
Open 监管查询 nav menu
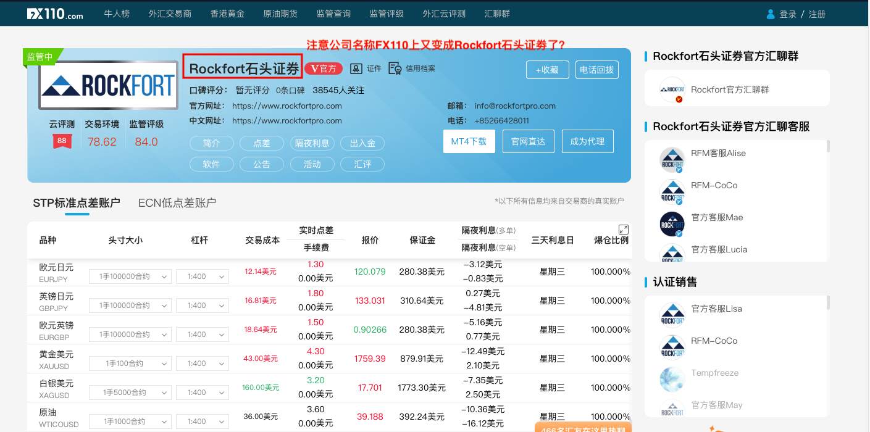(333, 14)
